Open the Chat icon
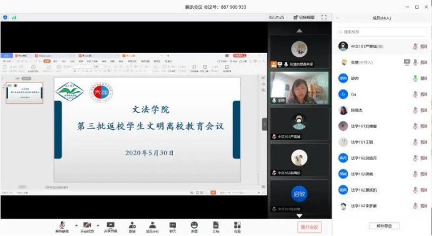The image size is (432, 236). coord(173,227)
